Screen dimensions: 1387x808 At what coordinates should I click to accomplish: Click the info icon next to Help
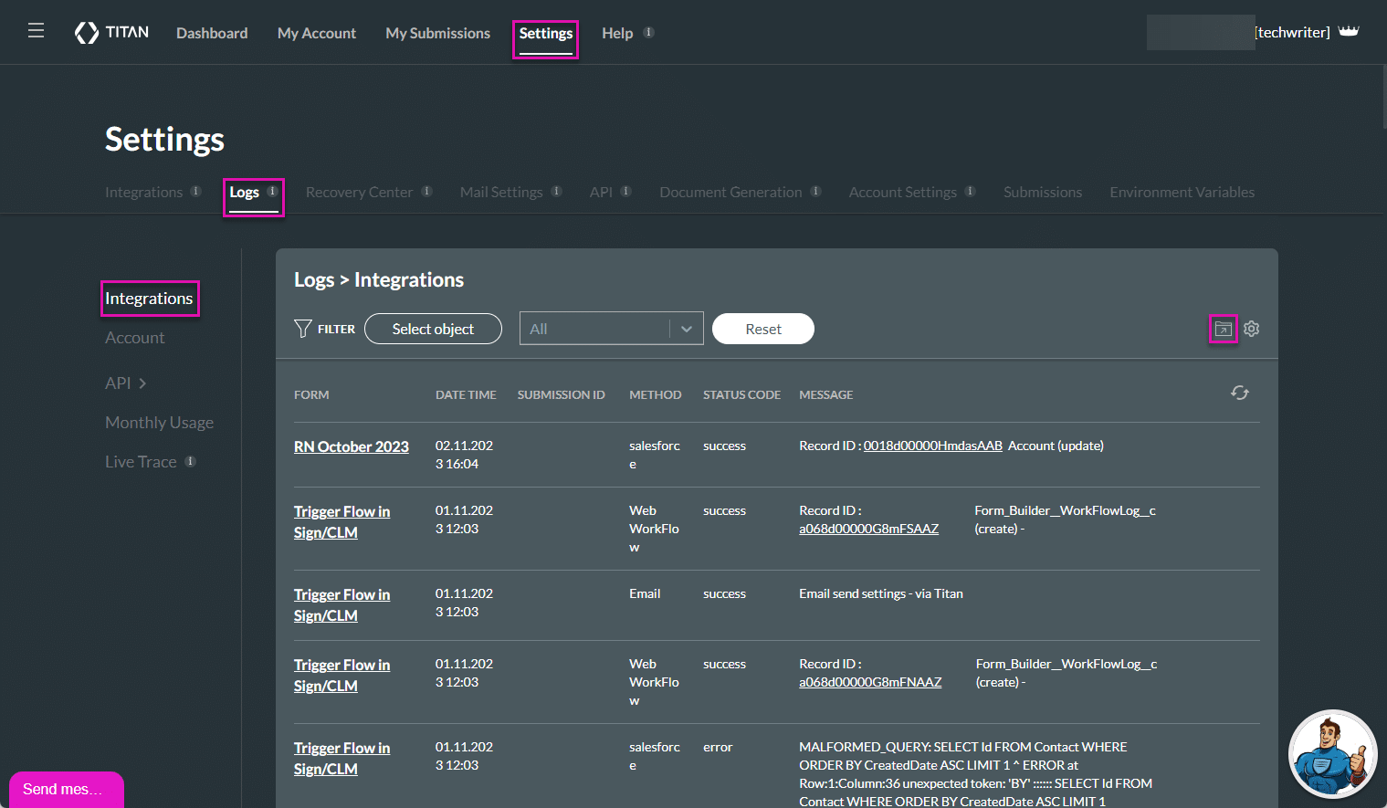[648, 33]
